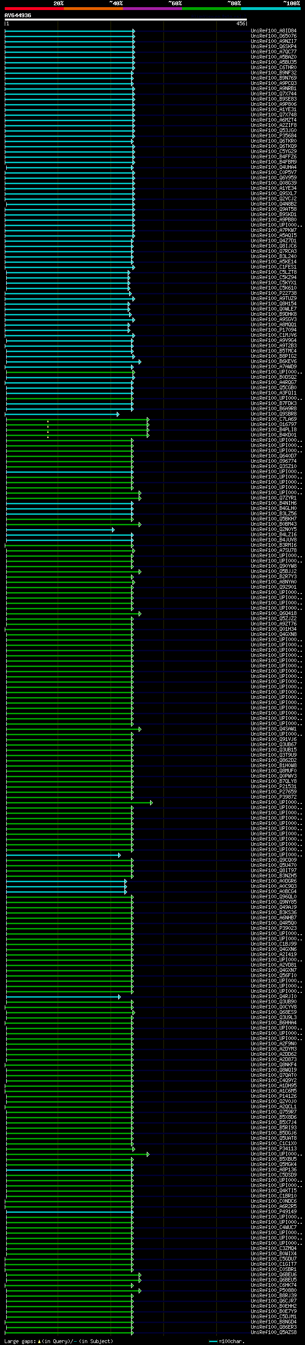Click the label UniRef100_Q8IJC6
The height and width of the screenshot is (1345, 305).
274,246
